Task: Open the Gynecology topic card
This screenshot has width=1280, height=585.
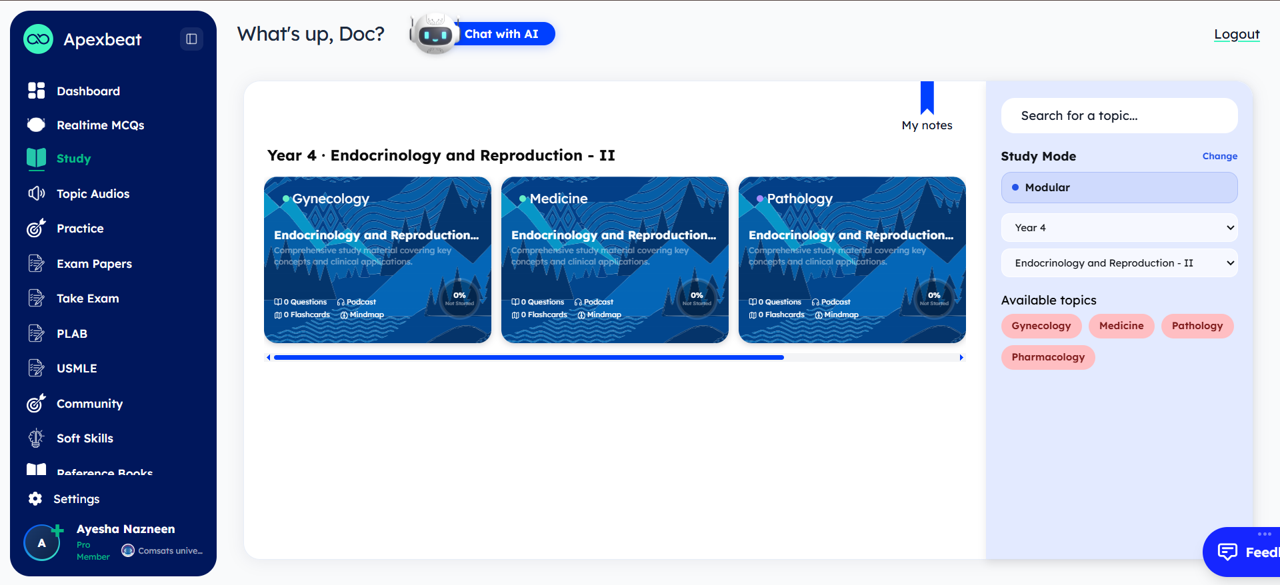Action: [377, 260]
